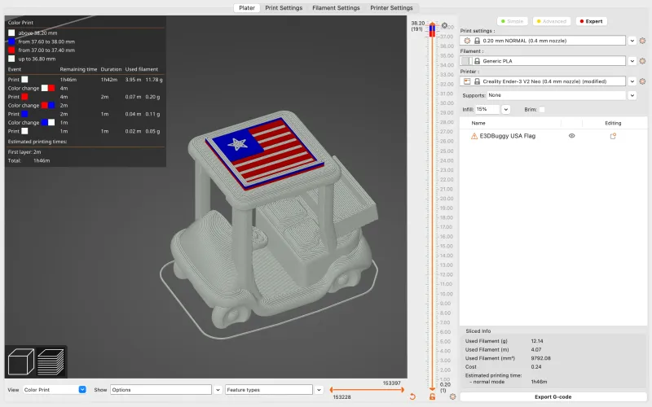The width and height of the screenshot is (652, 407).
Task: Edit print settings preset via gear icon
Action: click(642, 41)
